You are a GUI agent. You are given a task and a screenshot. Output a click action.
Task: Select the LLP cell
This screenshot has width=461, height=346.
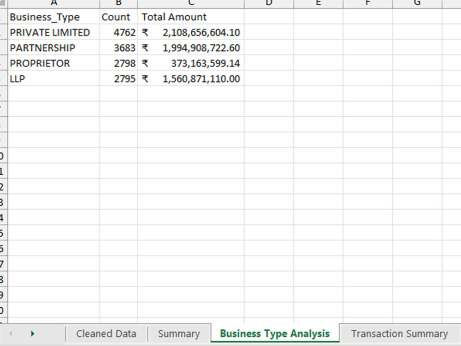click(x=54, y=78)
